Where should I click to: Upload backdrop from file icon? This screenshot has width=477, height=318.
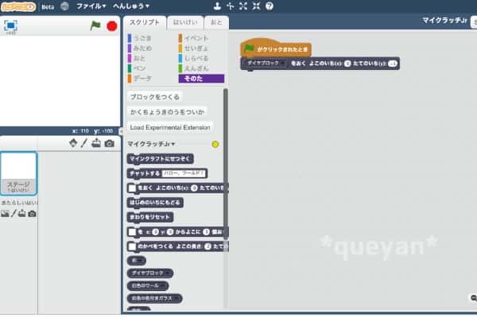coord(21,214)
